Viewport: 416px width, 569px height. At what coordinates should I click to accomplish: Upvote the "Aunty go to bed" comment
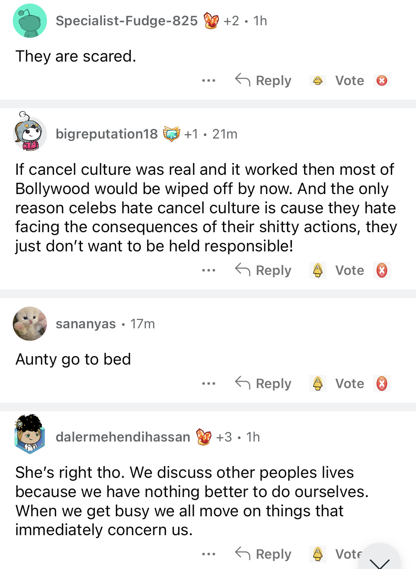pos(318,383)
